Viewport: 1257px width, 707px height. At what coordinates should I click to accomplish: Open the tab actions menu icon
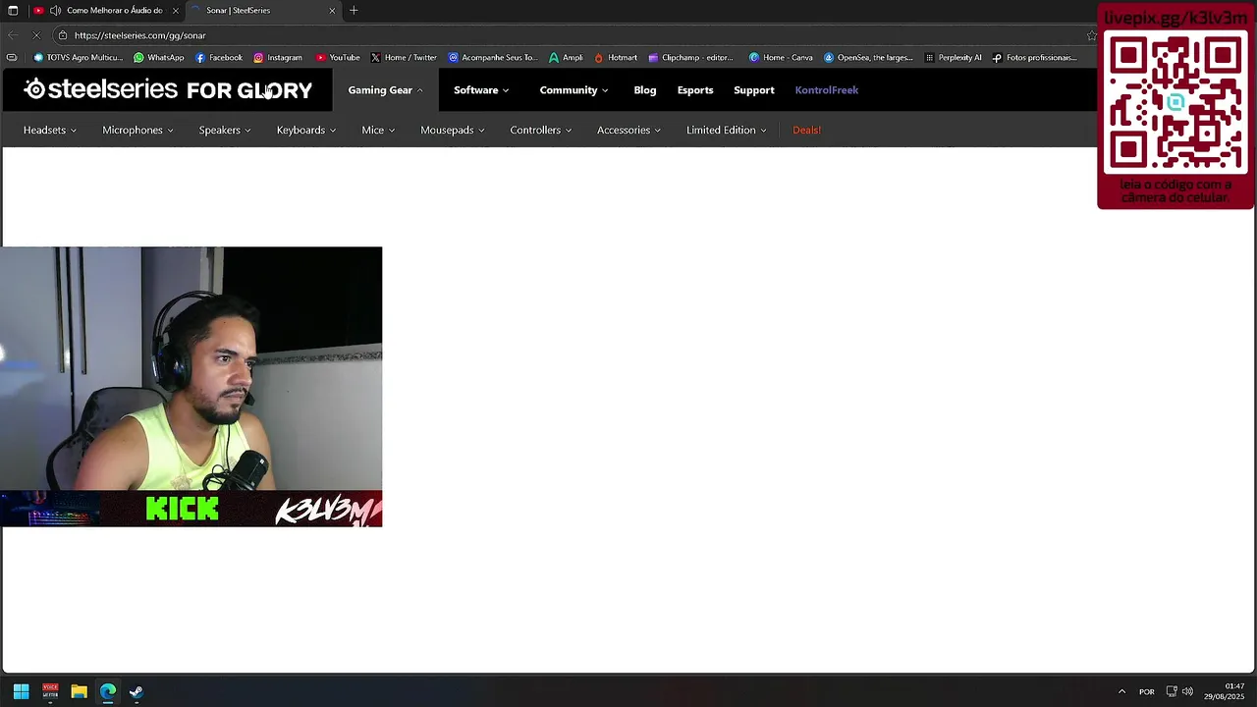(x=13, y=11)
